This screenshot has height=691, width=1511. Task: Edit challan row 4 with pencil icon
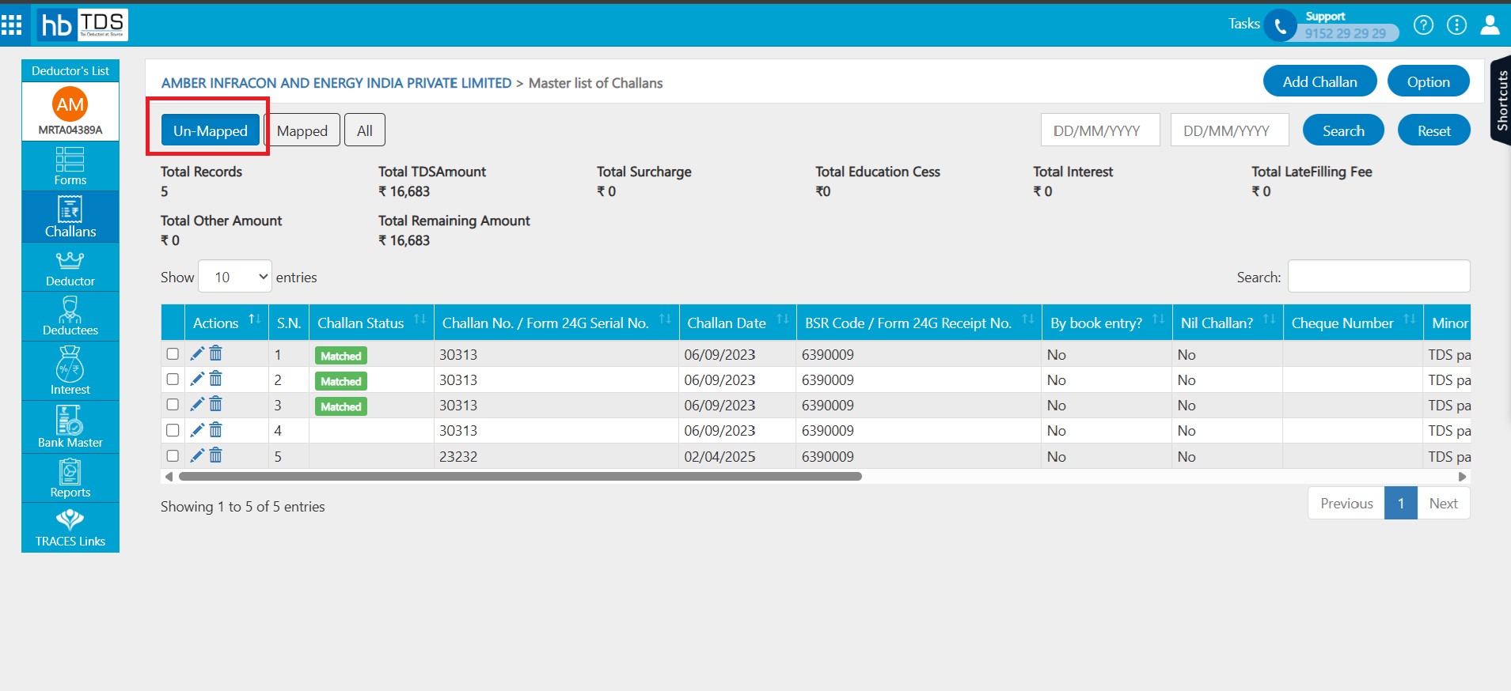point(197,430)
